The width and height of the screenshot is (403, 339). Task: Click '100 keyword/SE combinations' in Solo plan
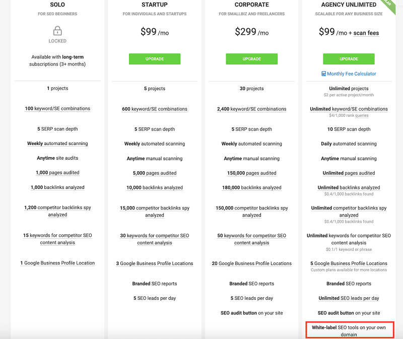(x=57, y=108)
